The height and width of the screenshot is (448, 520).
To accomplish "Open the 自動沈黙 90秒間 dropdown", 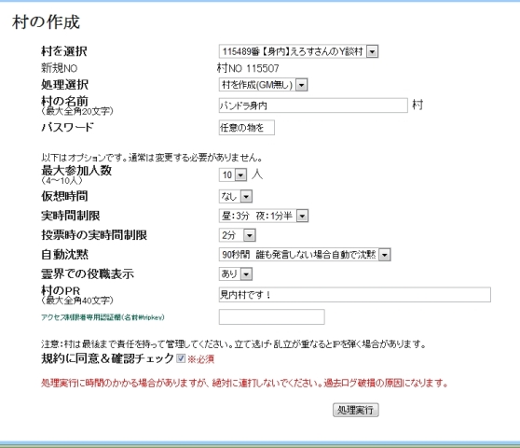I will pos(305,255).
